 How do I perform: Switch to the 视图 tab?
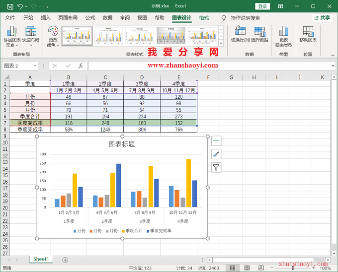click(142, 18)
